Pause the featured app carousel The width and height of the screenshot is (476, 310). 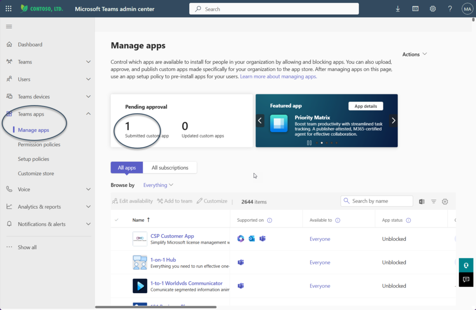coord(309,143)
